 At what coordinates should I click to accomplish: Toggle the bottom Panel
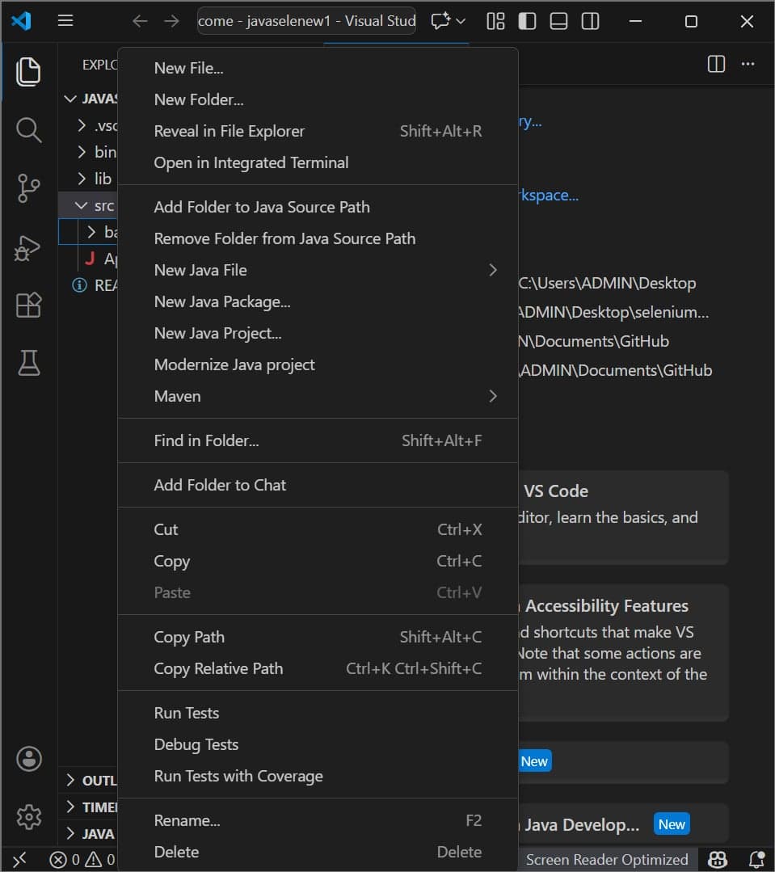558,21
